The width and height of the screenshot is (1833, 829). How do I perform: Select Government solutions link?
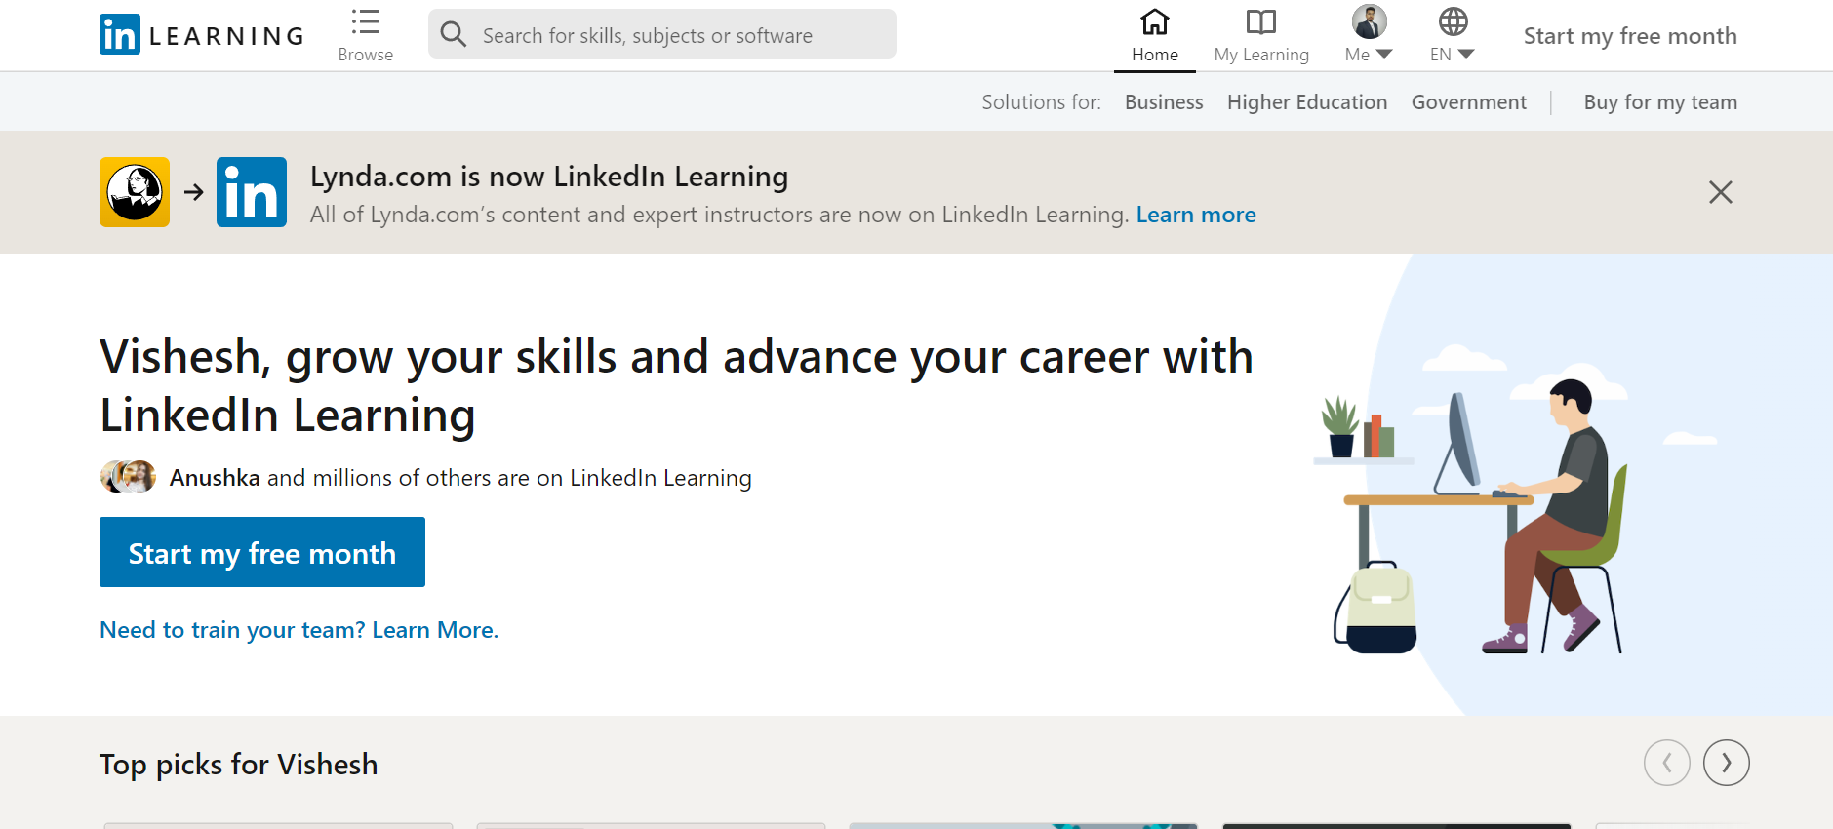1468,102
